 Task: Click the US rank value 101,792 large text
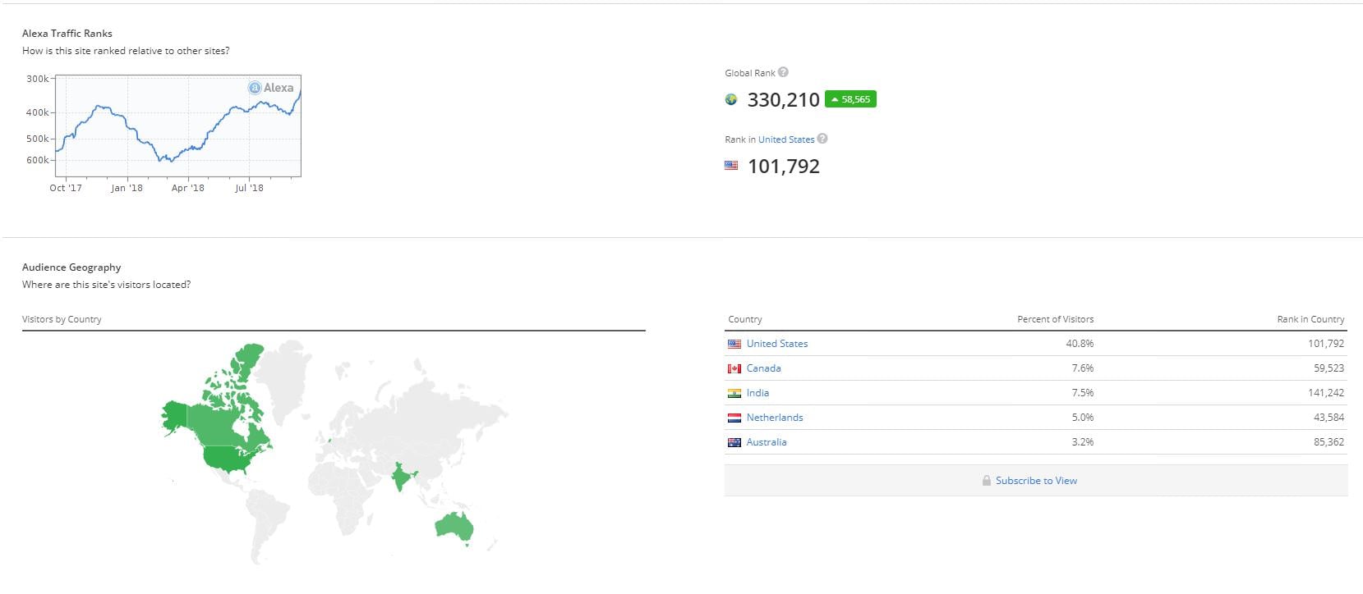783,167
